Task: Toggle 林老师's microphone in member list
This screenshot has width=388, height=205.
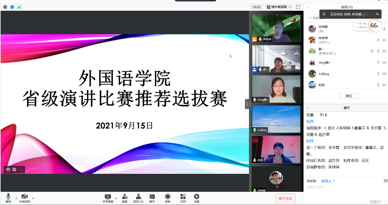Action: click(378, 40)
